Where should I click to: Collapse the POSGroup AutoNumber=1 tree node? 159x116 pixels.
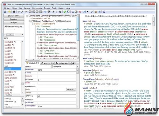coord(30,21)
